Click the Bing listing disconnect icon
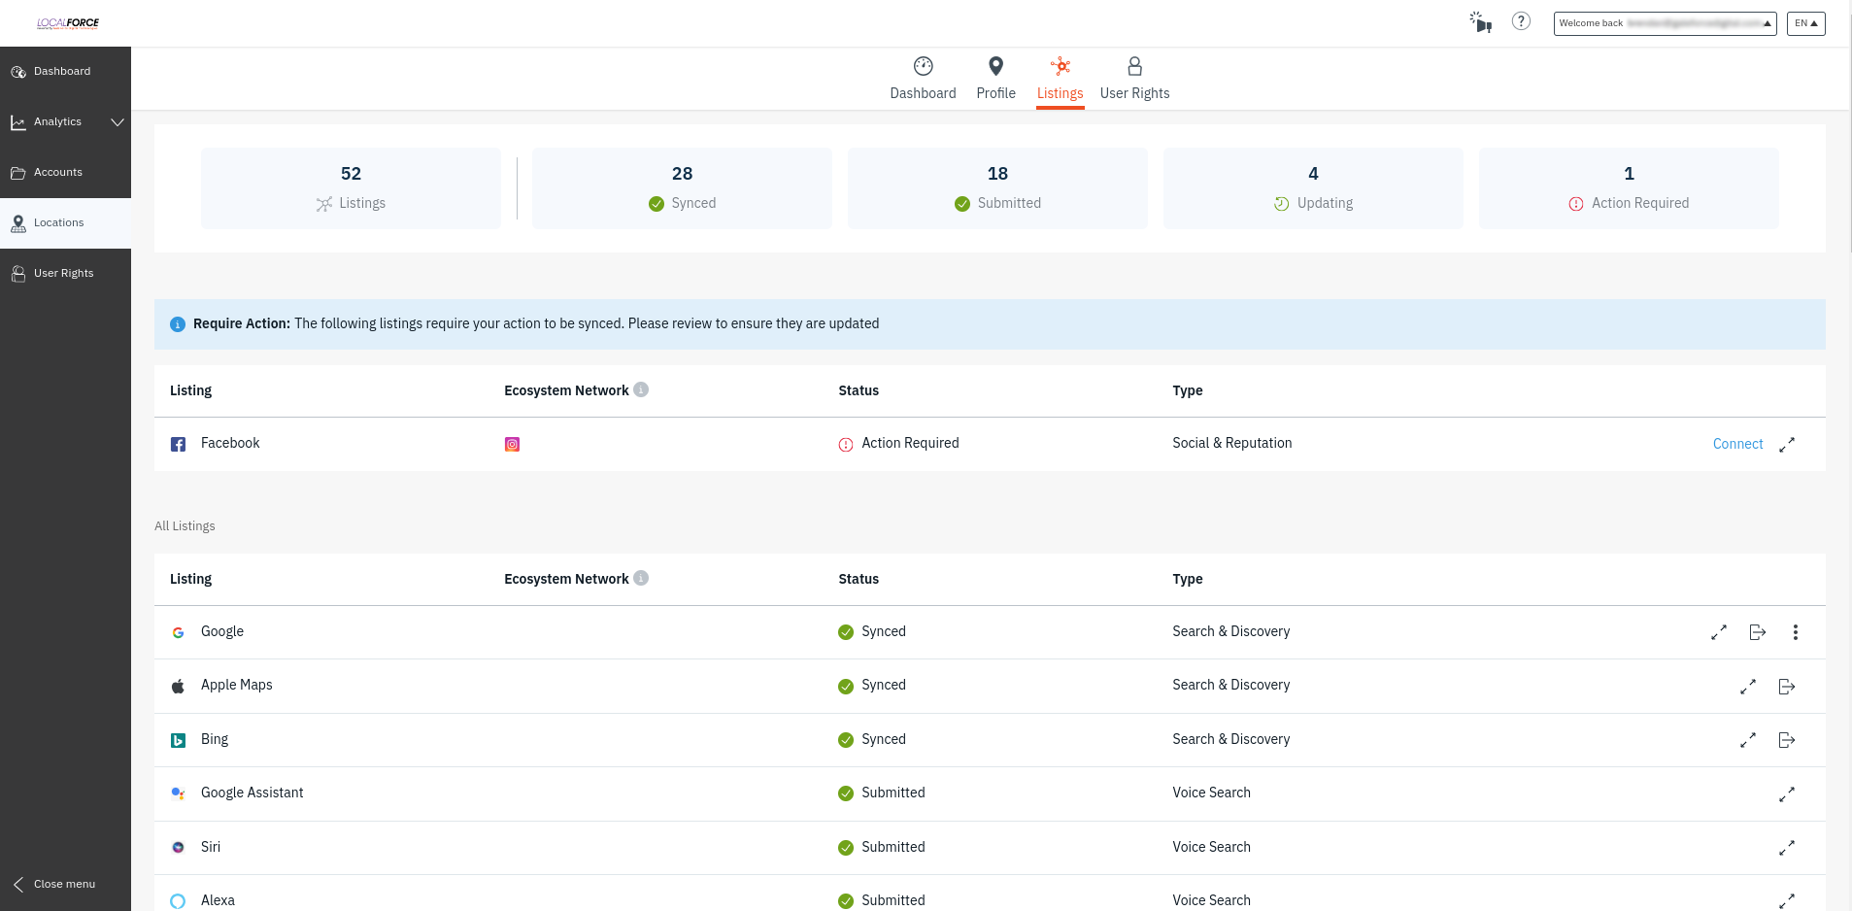This screenshot has height=911, width=1852. coord(1786,740)
